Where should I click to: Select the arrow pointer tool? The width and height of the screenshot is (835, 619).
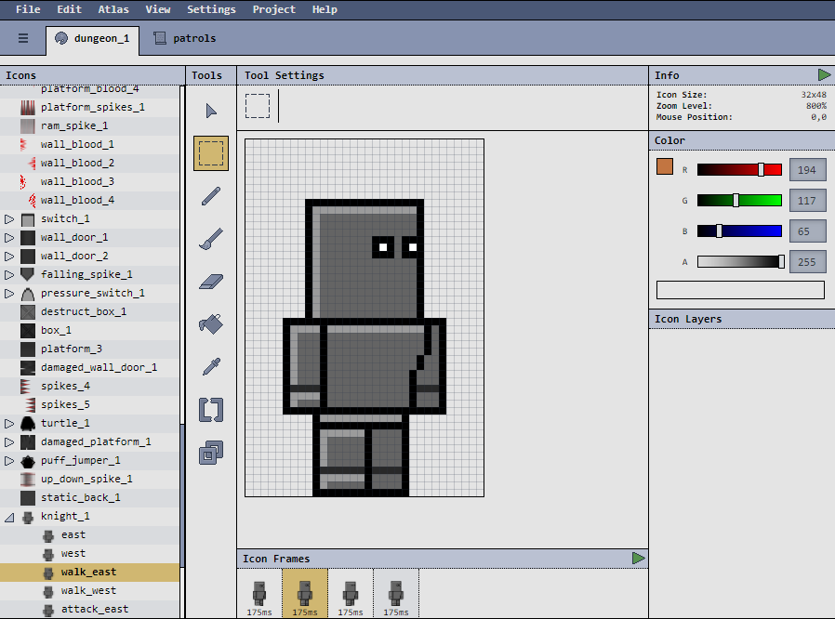click(x=211, y=111)
